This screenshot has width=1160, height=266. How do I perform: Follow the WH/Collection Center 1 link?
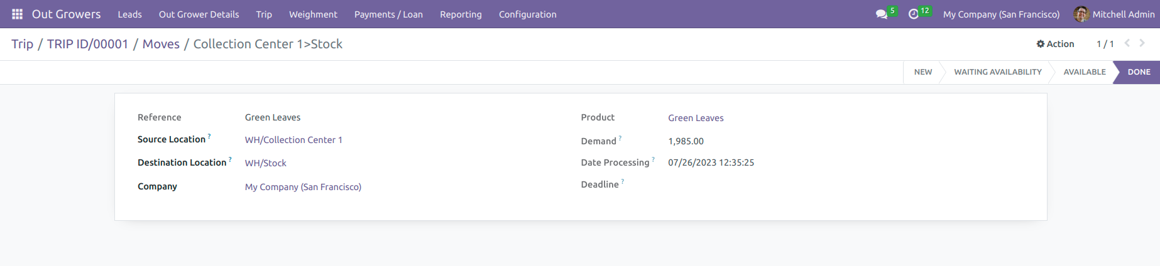tap(293, 140)
